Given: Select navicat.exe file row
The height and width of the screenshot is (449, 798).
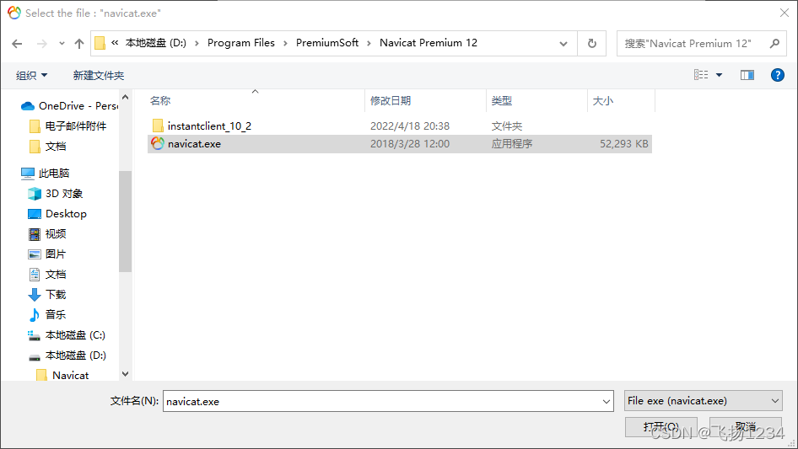Looking at the screenshot, I should tap(400, 144).
